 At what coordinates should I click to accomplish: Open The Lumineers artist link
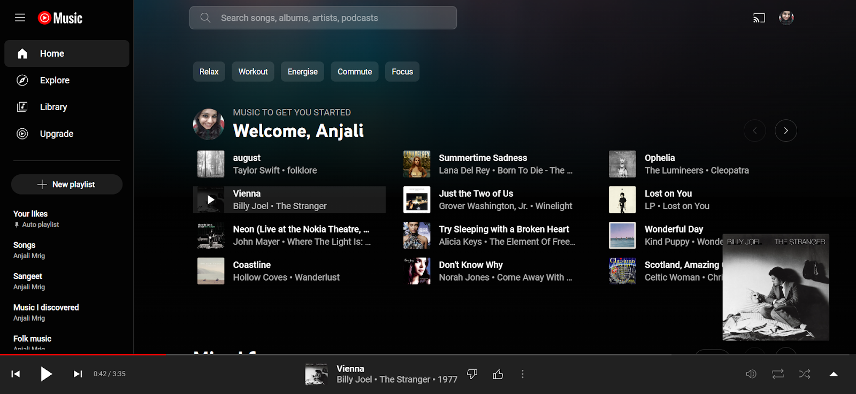coord(674,171)
